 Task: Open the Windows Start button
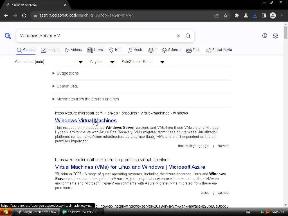pyautogui.click(x=6, y=212)
